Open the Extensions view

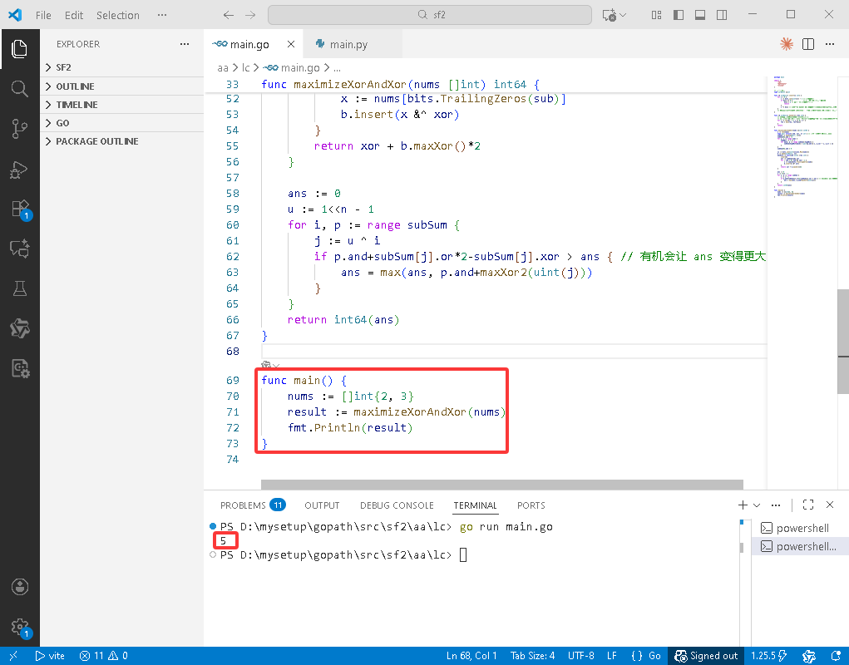coord(19,209)
